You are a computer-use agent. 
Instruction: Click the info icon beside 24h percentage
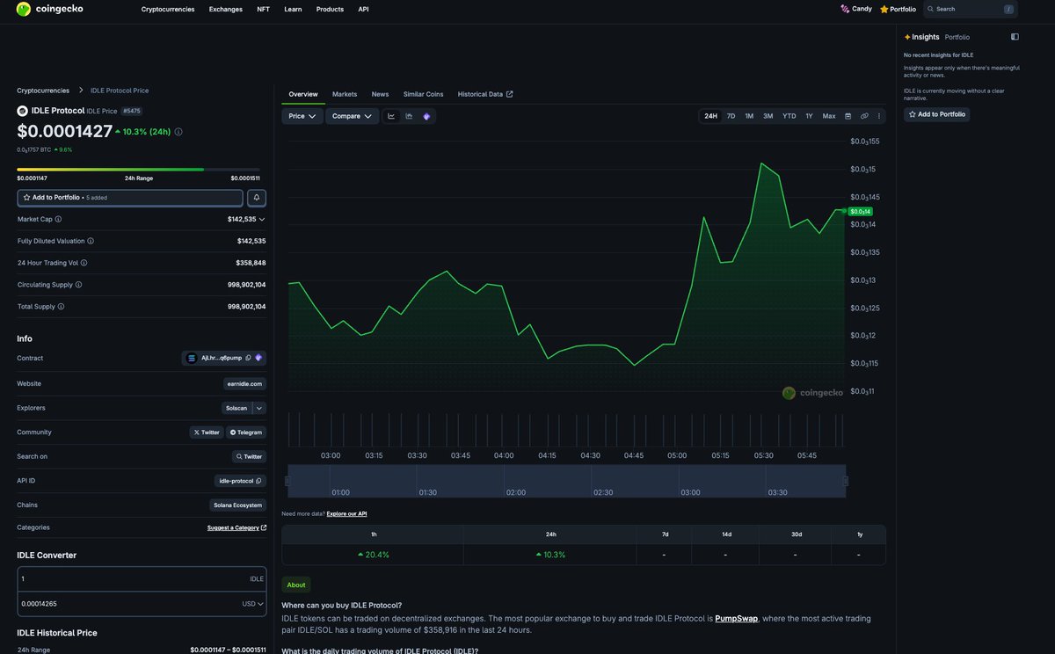click(x=178, y=132)
